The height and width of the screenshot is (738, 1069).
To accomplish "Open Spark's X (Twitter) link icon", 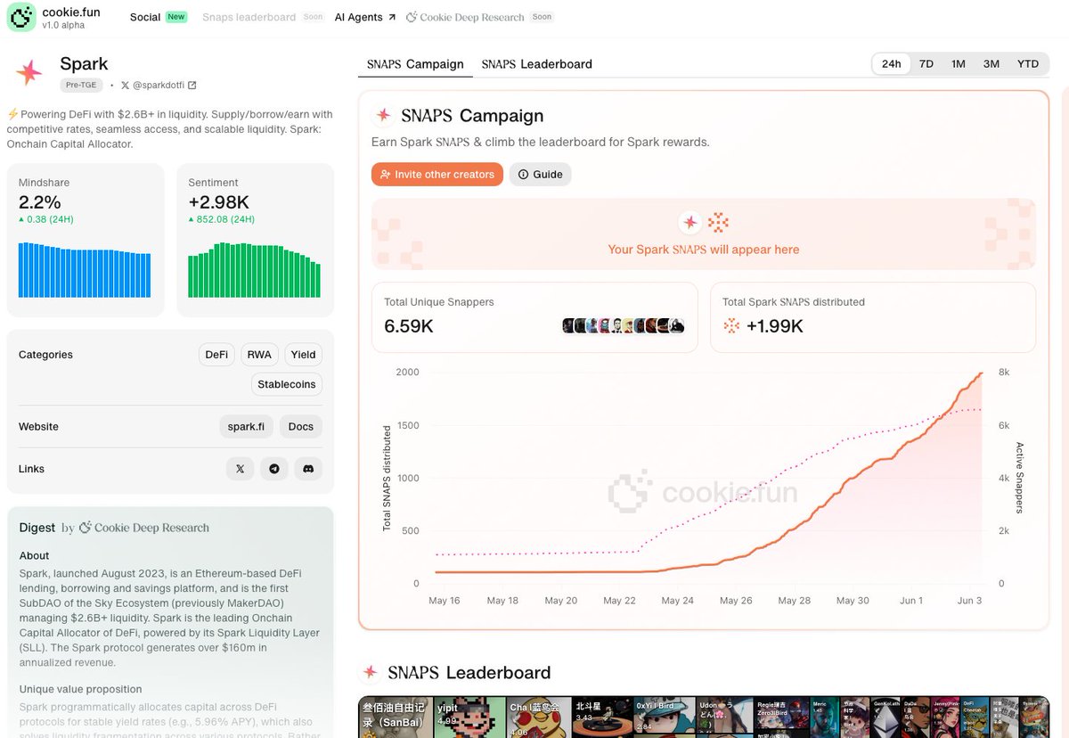I will (240, 469).
